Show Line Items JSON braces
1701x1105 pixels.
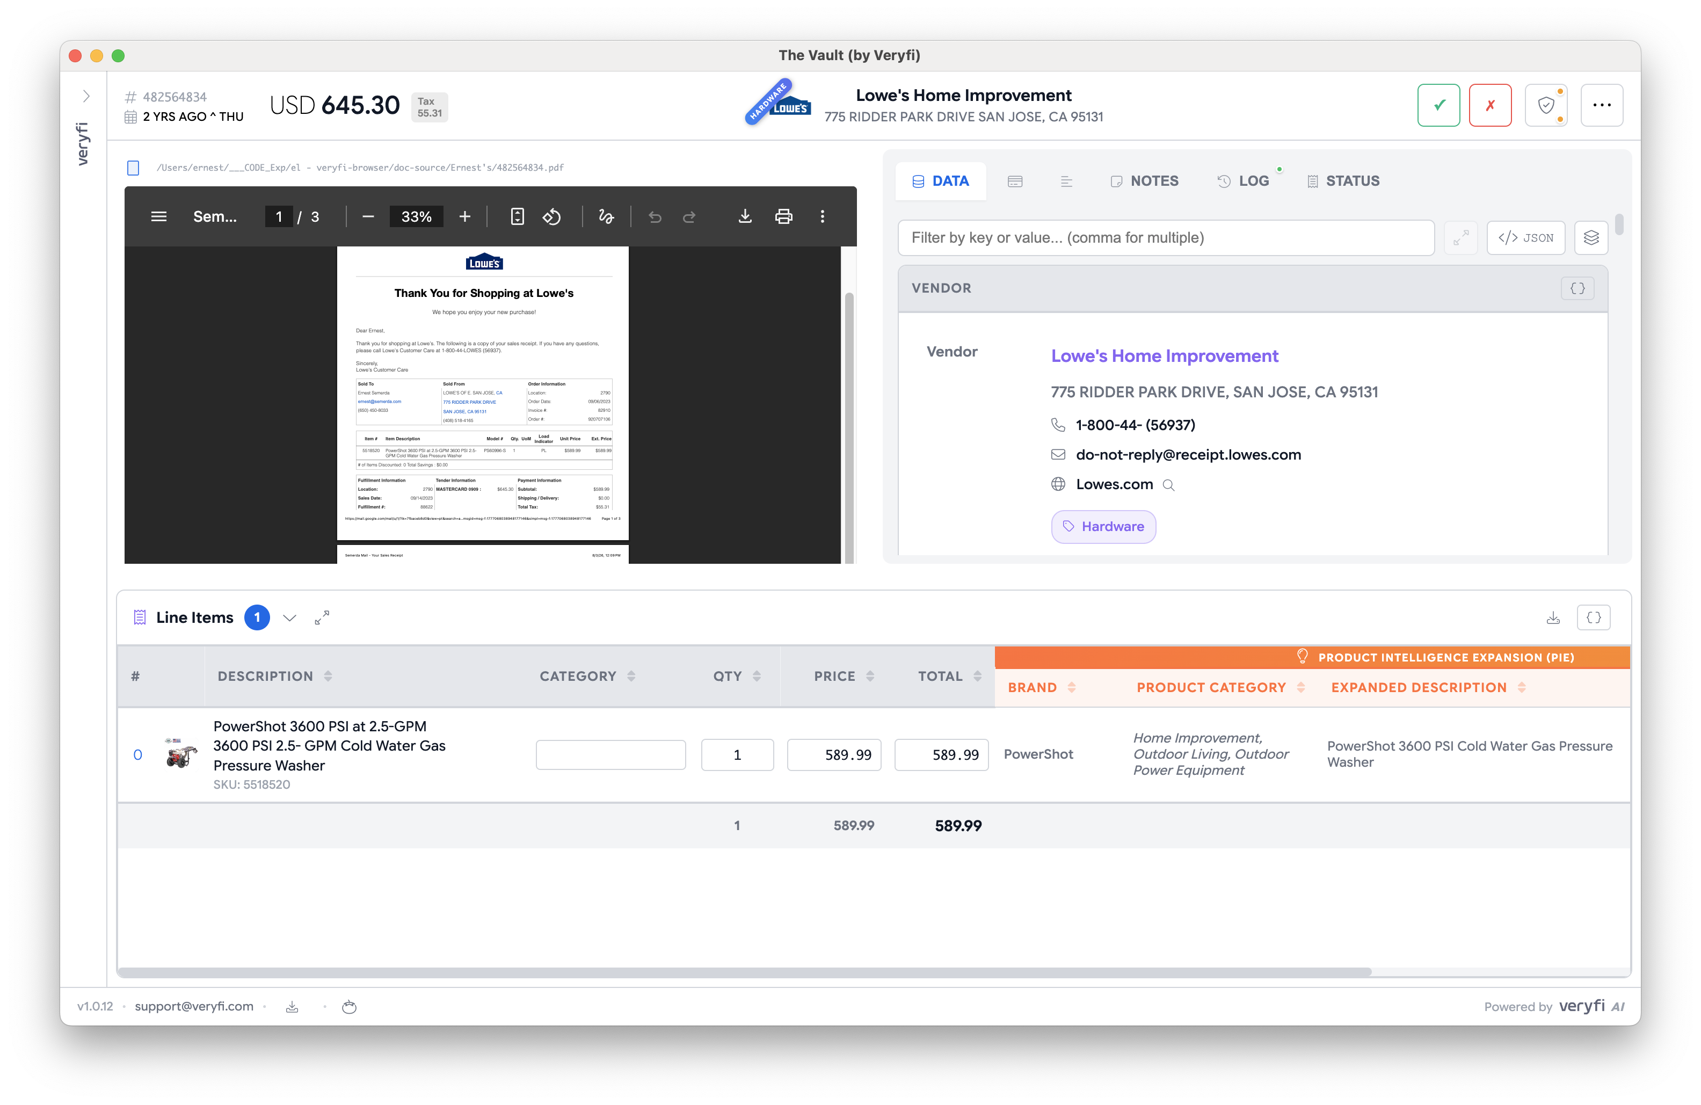[x=1593, y=618]
